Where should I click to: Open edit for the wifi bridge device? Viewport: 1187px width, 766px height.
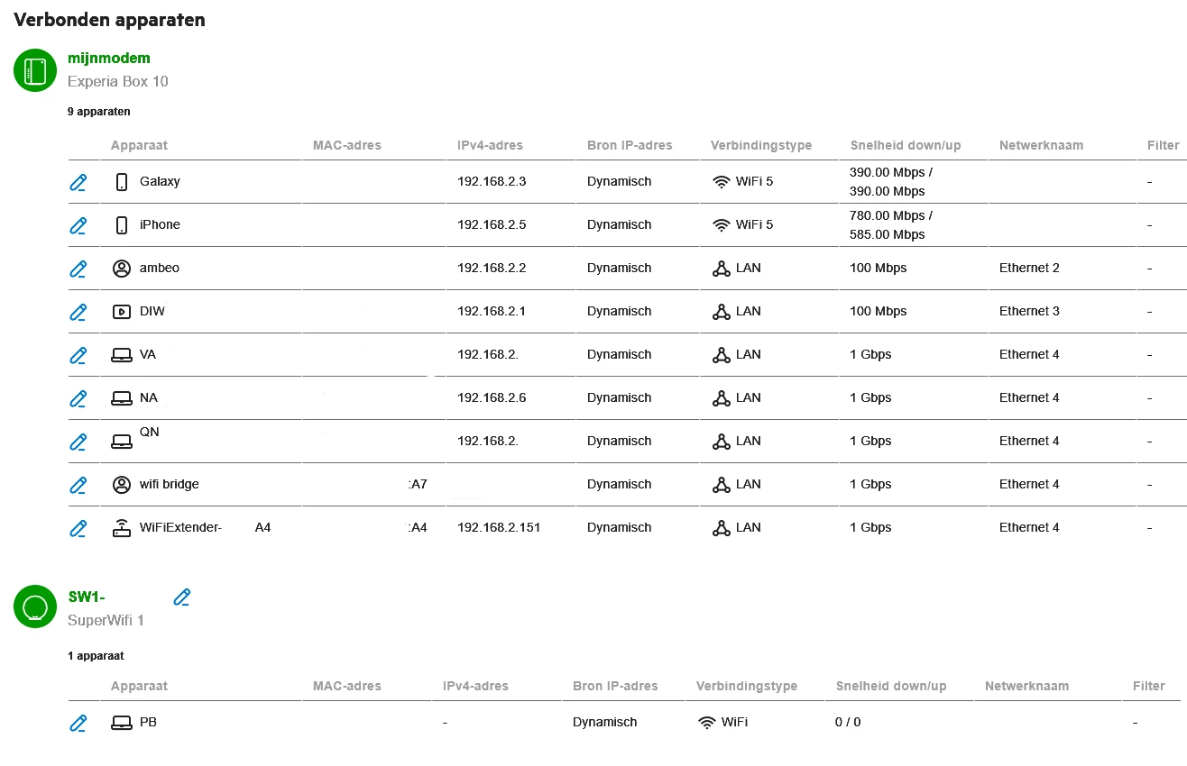pos(78,485)
